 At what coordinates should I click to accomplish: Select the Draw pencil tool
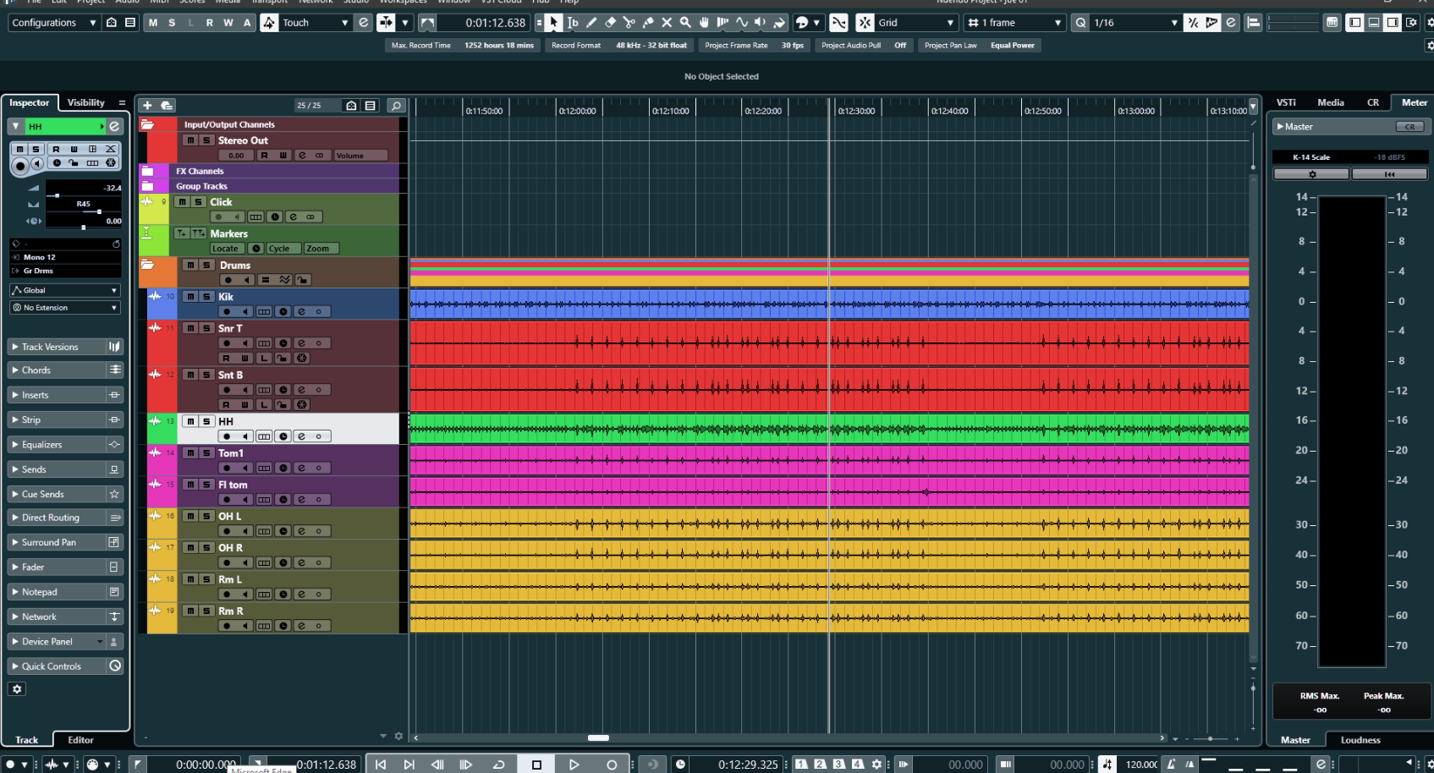point(591,23)
